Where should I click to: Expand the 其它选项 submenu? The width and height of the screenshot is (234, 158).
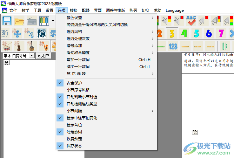tap(106, 73)
